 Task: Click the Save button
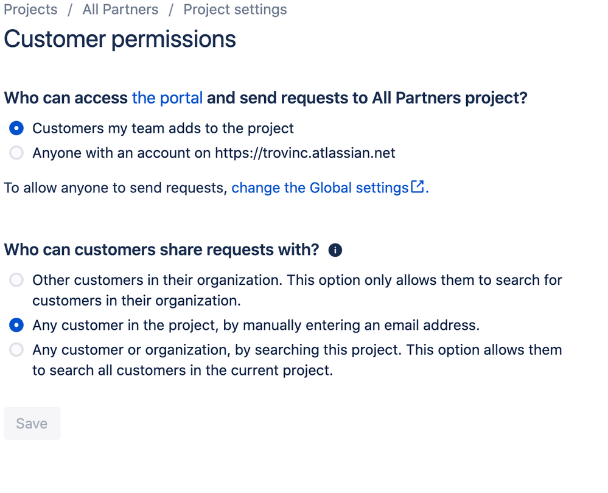coord(32,423)
